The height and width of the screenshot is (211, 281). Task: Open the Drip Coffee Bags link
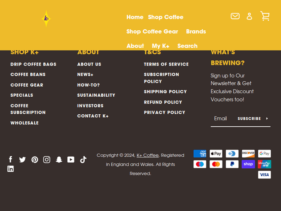pos(33,64)
